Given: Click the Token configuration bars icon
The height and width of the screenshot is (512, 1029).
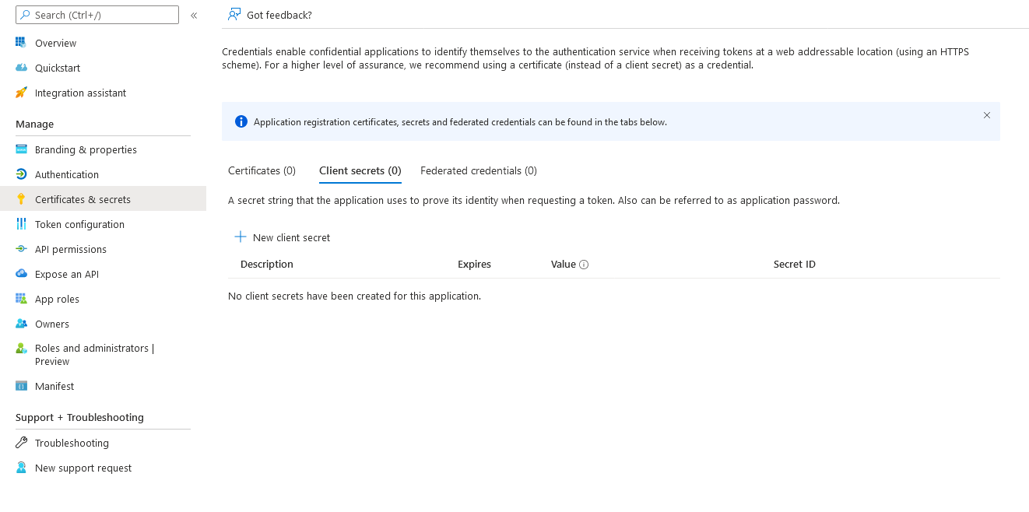Looking at the screenshot, I should tap(21, 224).
